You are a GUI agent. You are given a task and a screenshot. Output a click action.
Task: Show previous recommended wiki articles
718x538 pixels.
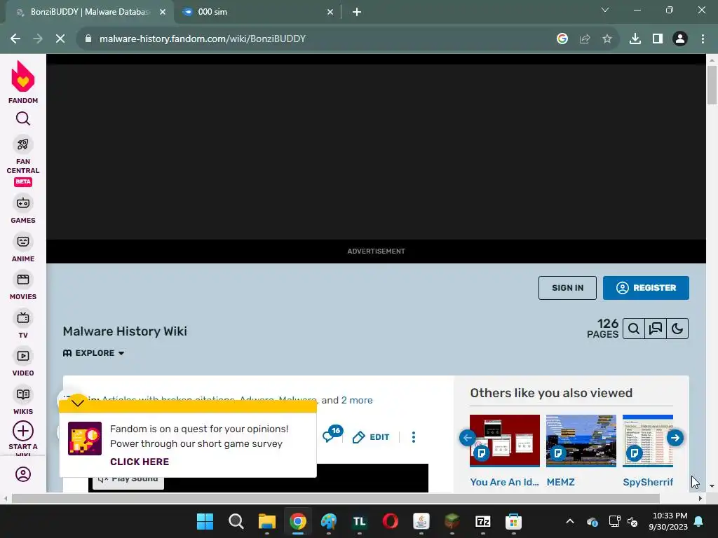468,438
